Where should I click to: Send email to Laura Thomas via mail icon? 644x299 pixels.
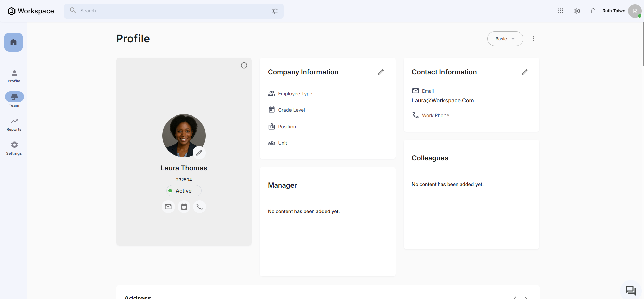[x=168, y=207]
